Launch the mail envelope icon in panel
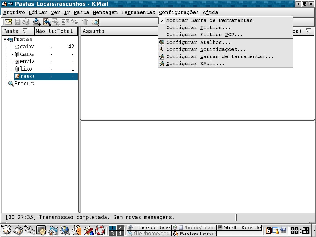Viewport: 316px width, 237px height. pos(77,230)
